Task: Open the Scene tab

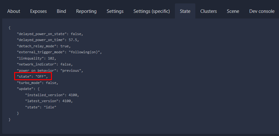Action: pos(233,11)
